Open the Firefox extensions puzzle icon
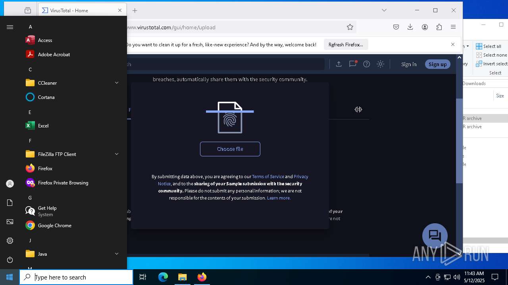508x285 pixels. tap(439, 27)
